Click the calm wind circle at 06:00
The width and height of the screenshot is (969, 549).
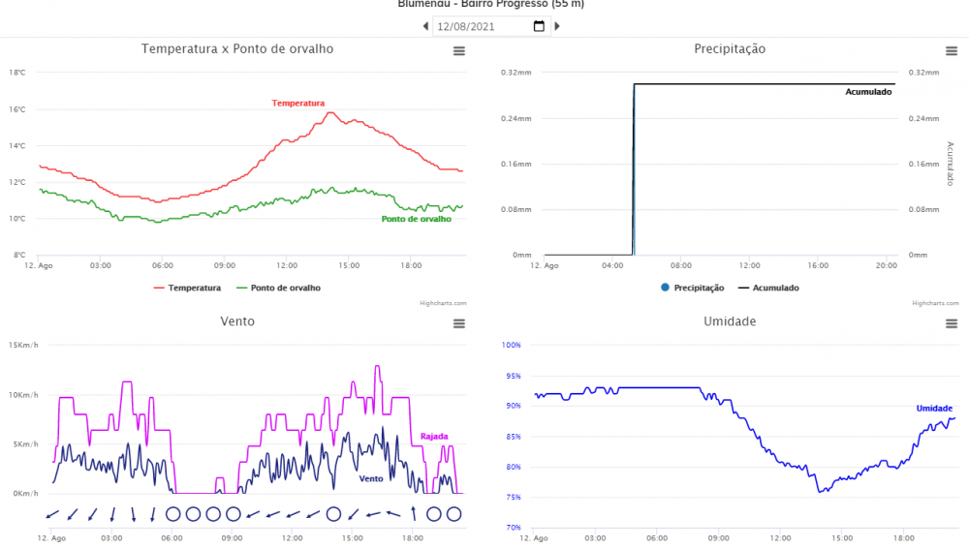(173, 514)
